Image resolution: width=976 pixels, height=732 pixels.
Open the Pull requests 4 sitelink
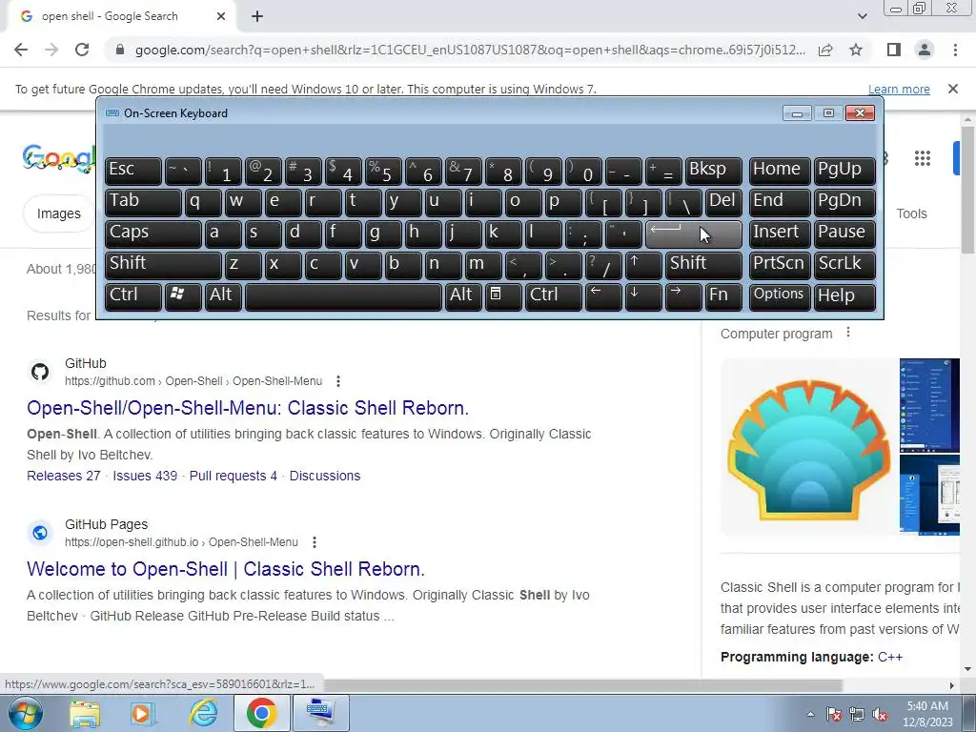click(x=233, y=476)
